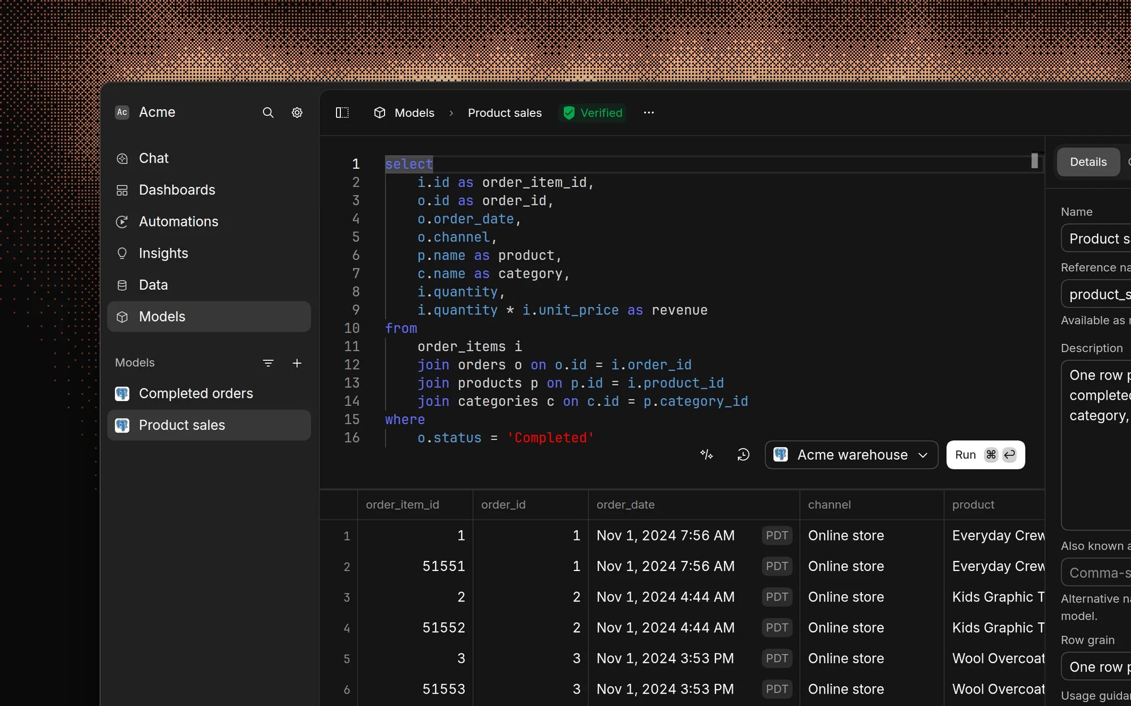Click the Row grain field
This screenshot has height=706, width=1131.
coord(1096,667)
